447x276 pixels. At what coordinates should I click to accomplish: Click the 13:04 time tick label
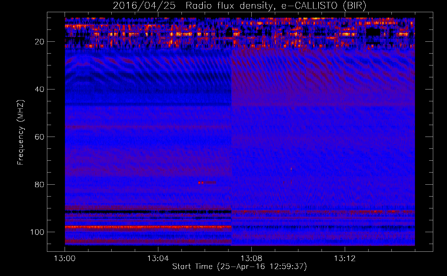158,259
